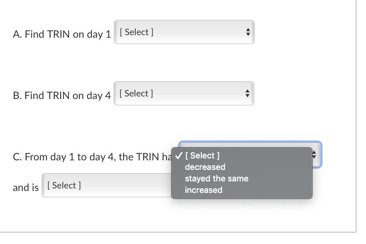Click the stepper arrows on day 1 dropdown

pos(249,32)
